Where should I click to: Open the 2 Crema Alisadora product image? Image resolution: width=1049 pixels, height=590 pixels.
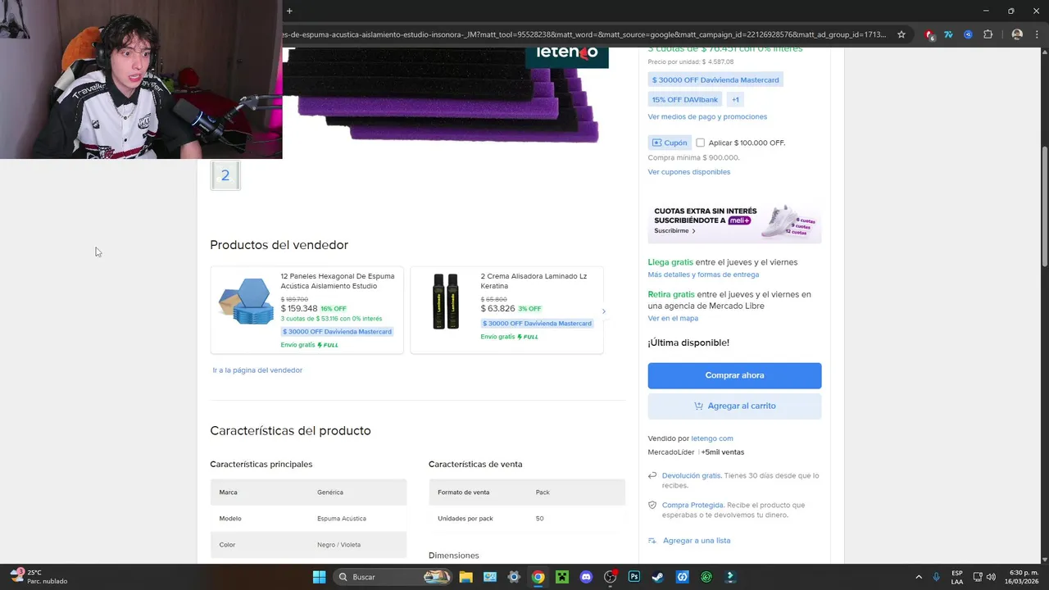pyautogui.click(x=446, y=302)
